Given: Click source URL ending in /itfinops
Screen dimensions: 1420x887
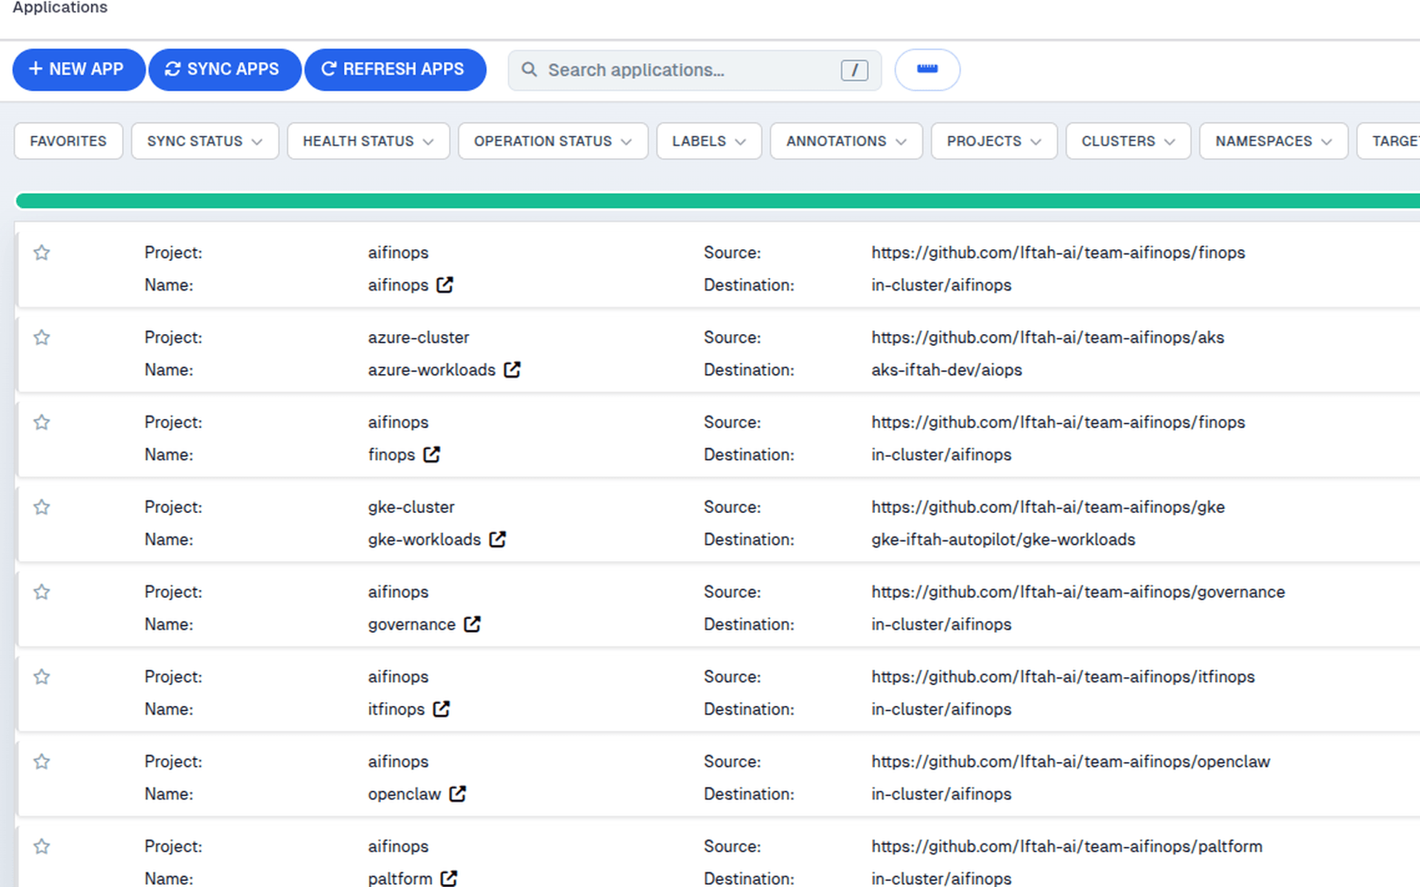Looking at the screenshot, I should click(1063, 677).
